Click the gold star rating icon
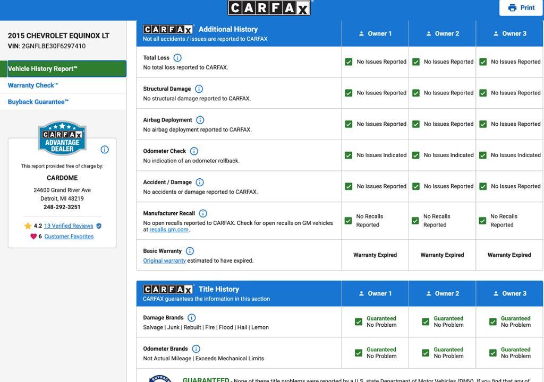Image resolution: width=544 pixels, height=382 pixels. pyautogui.click(x=28, y=225)
